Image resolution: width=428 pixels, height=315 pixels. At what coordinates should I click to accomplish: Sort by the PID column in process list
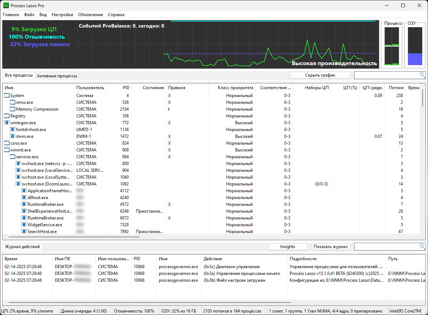[x=119, y=88]
